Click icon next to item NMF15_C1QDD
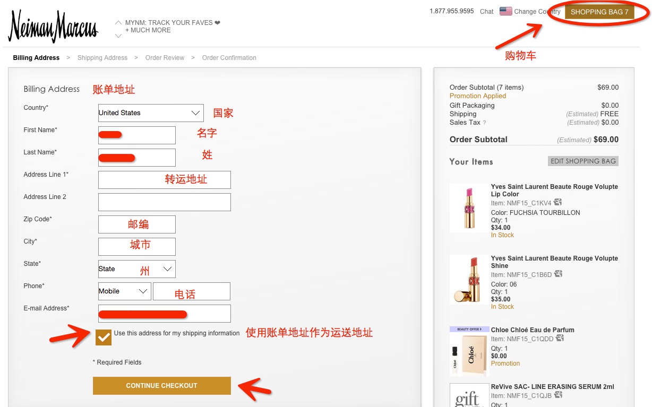The image size is (652, 407). [560, 339]
